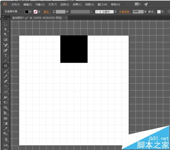Click the black fill color swatch
Viewport: 170px width, 150px height.
pos(27,12)
